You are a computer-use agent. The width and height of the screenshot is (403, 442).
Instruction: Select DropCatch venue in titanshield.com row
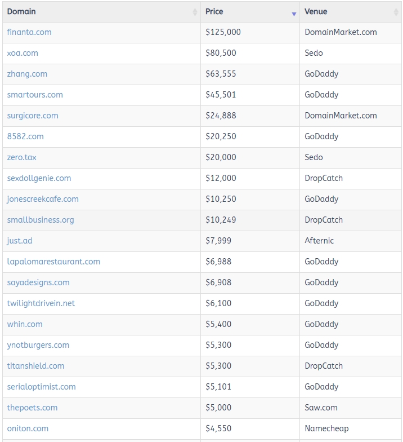[x=324, y=366]
